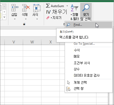Click the Fill (채우기) button

(57, 12)
